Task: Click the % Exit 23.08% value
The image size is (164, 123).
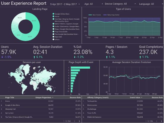Action: 83,52
